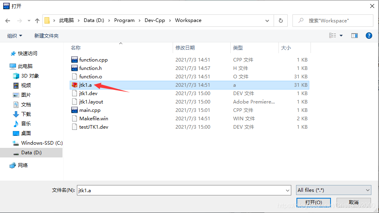Sort files by 名称 column
This screenshot has width=379, height=213.
pos(76,48)
